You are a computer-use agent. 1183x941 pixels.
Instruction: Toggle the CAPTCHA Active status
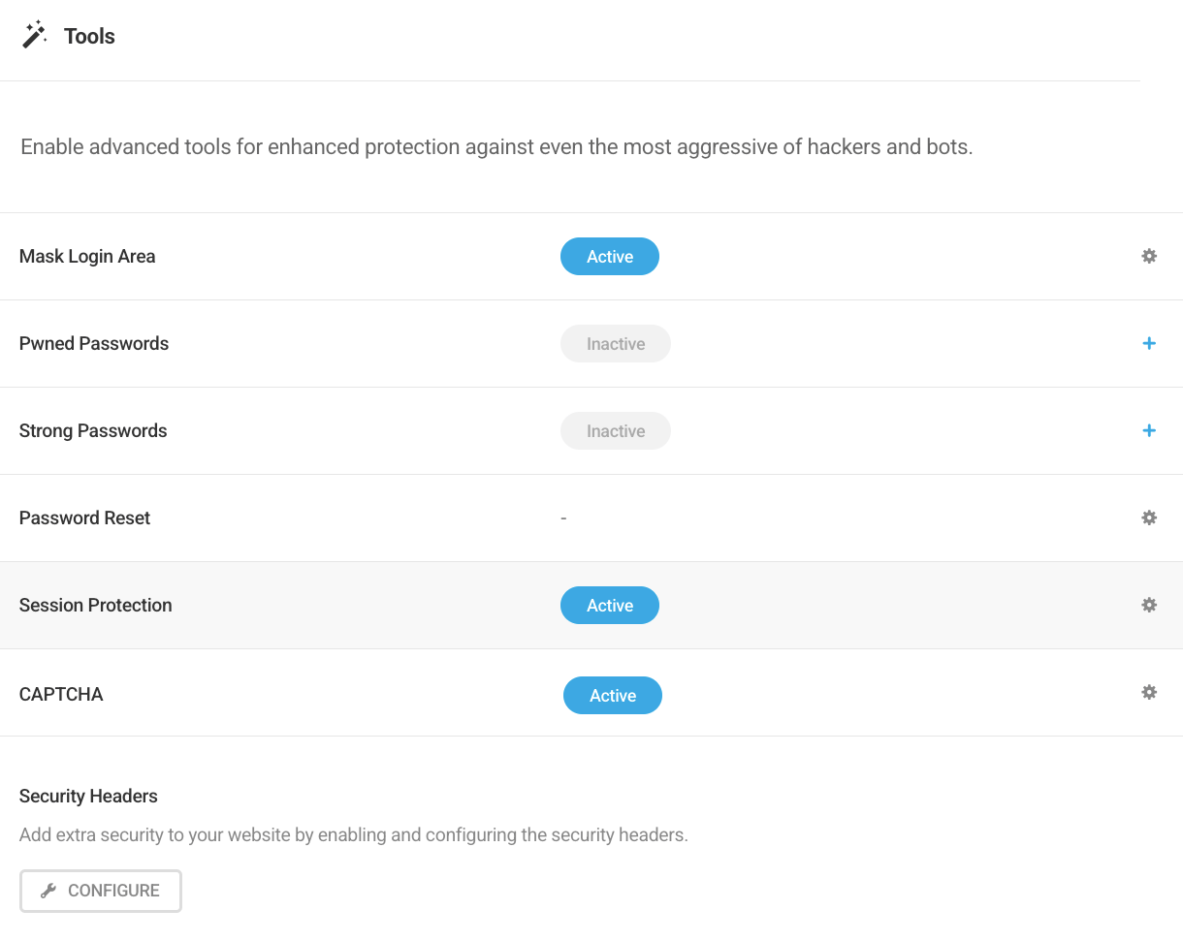pyautogui.click(x=612, y=695)
